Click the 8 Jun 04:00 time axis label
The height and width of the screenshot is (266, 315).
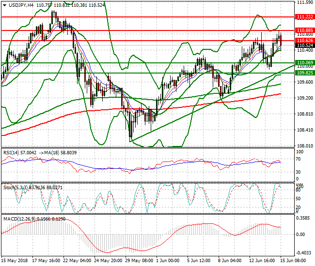tap(230, 261)
